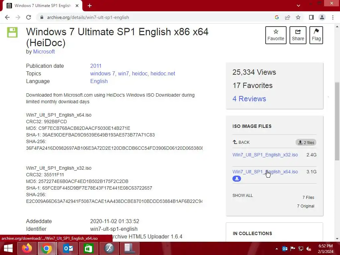Click the padlock site info icon

click(x=42, y=17)
